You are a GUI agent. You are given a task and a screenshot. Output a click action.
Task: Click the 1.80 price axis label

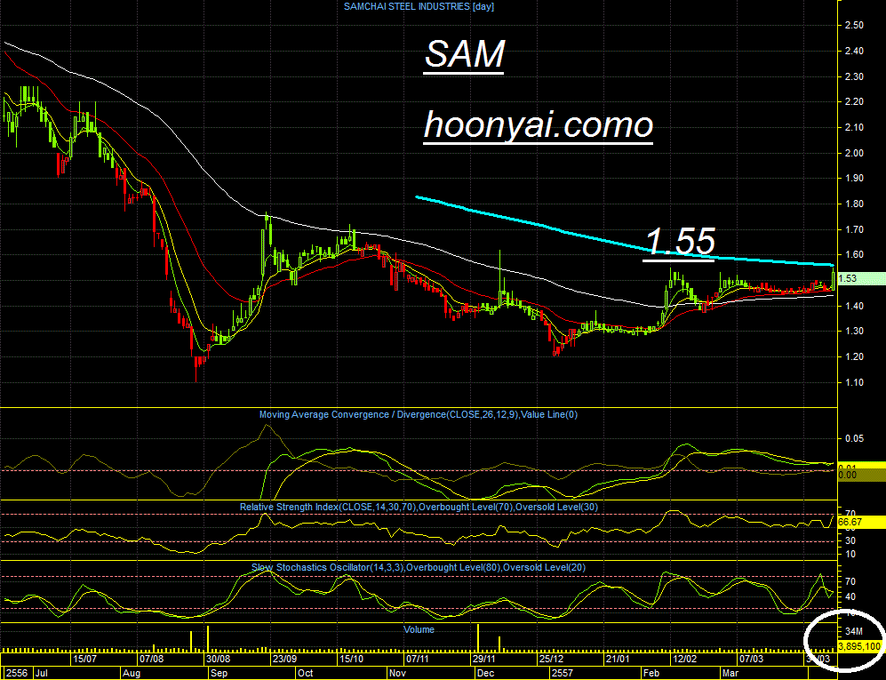(x=854, y=204)
